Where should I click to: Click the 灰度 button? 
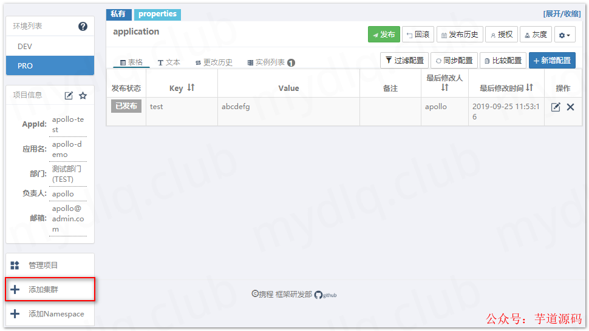(536, 35)
